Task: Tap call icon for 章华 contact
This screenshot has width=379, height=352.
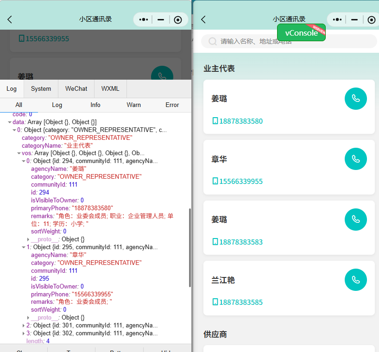Action: [x=355, y=159]
